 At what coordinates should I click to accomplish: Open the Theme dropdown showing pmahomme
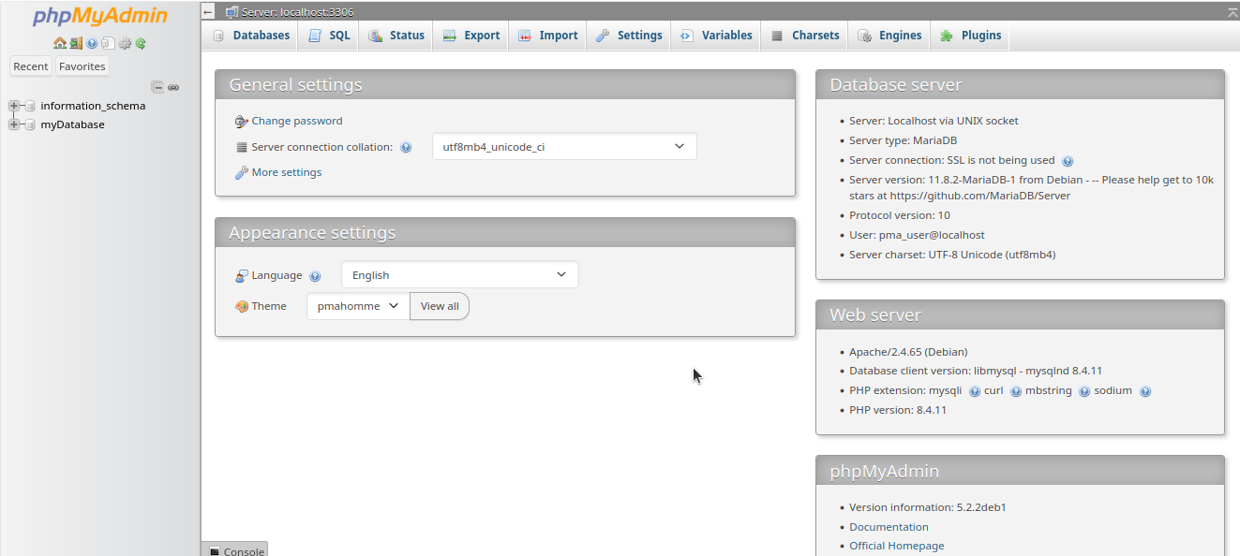coord(358,306)
